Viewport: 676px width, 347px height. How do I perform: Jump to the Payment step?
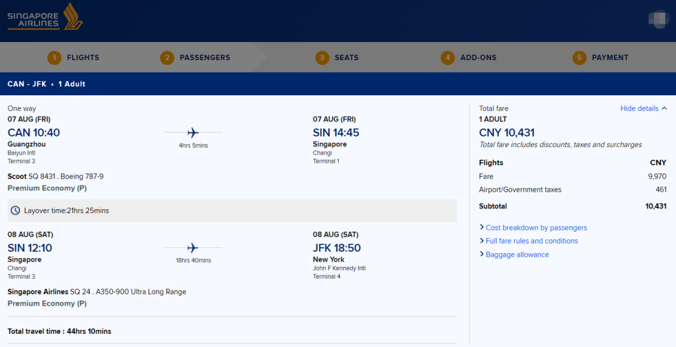tap(610, 58)
